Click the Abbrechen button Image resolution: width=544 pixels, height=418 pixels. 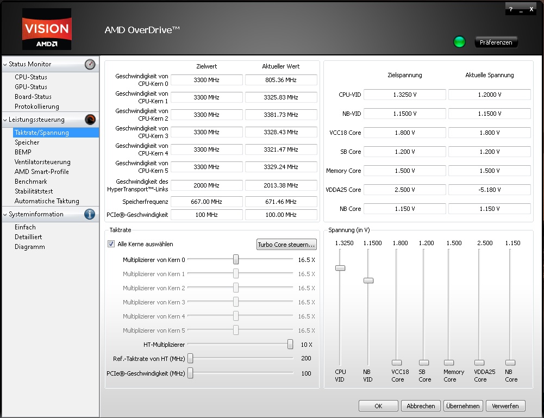pyautogui.click(x=421, y=406)
